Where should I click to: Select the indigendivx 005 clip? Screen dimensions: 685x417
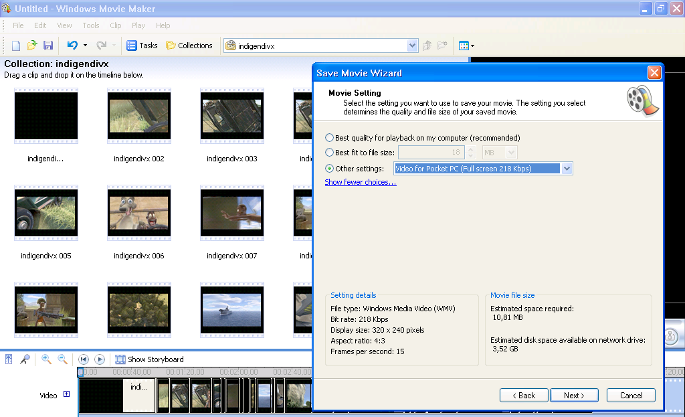coord(46,213)
